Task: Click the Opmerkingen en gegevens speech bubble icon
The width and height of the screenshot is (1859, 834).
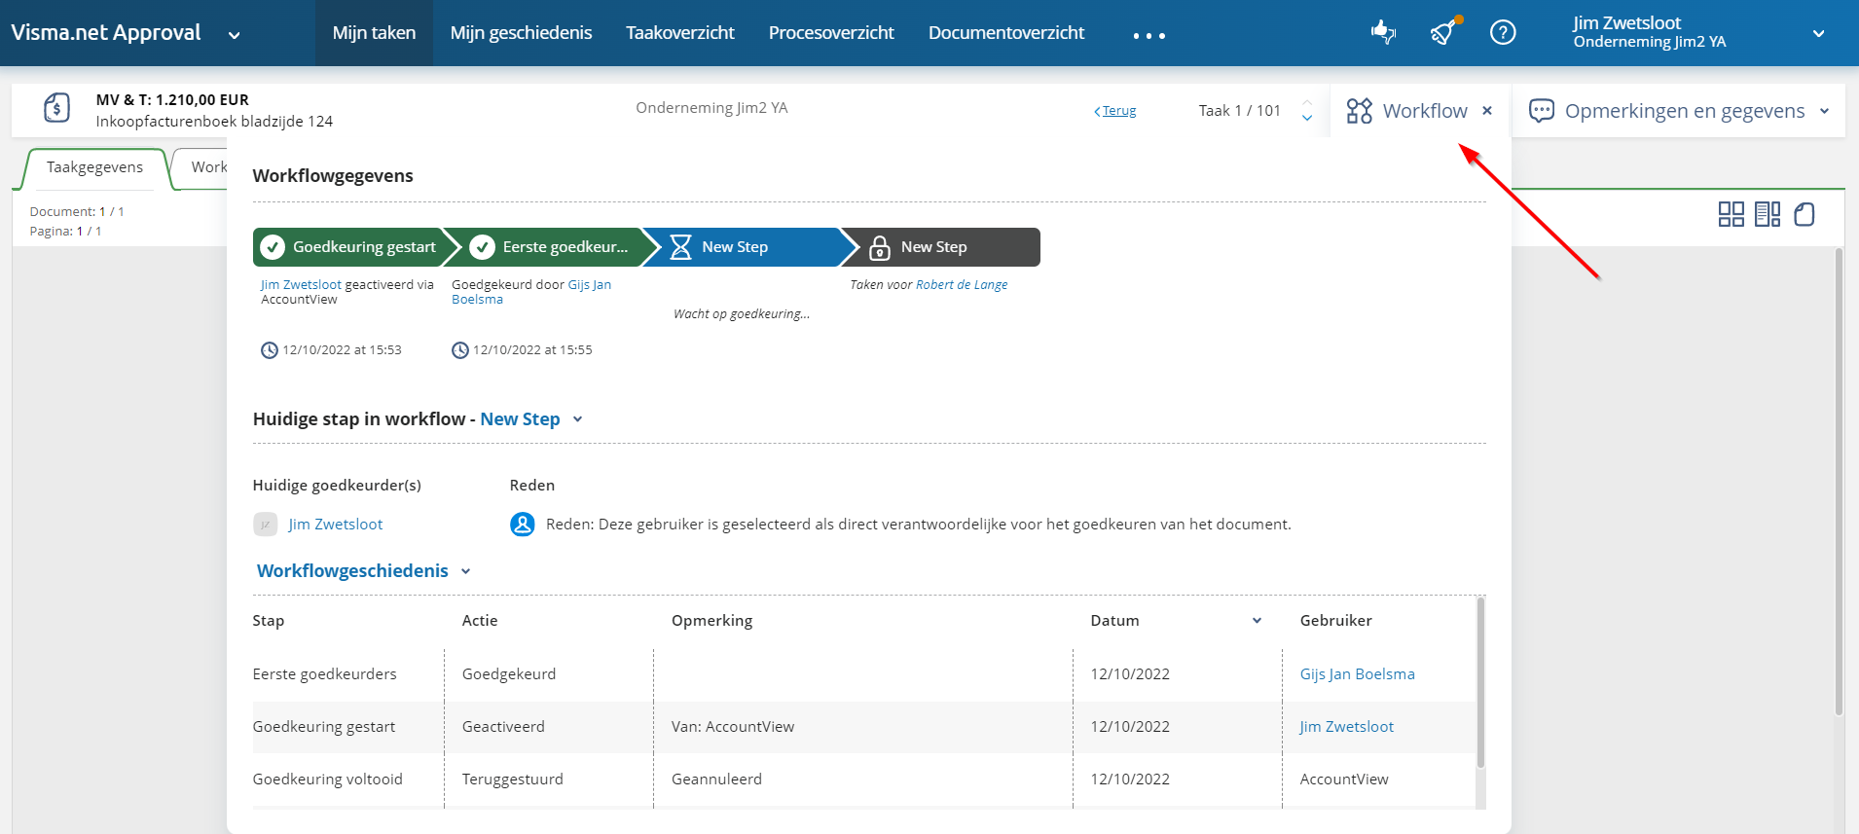Action: point(1542,111)
